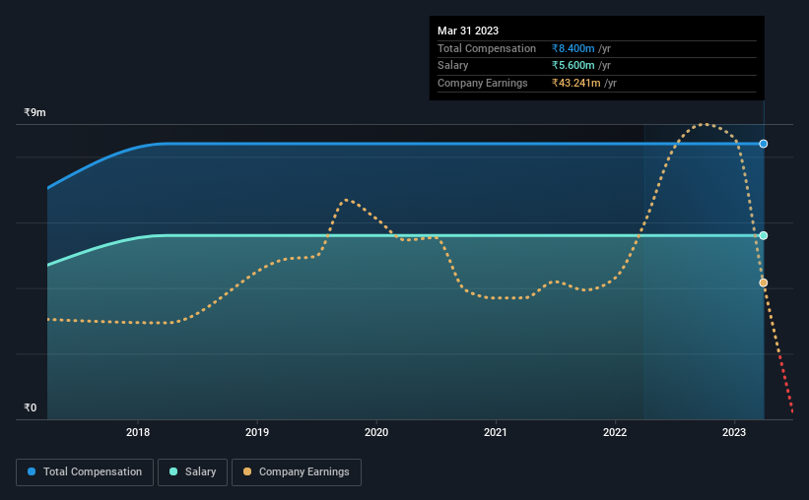Click the teal Salary legend dot
Image resolution: width=809 pixels, height=500 pixels.
[173, 471]
